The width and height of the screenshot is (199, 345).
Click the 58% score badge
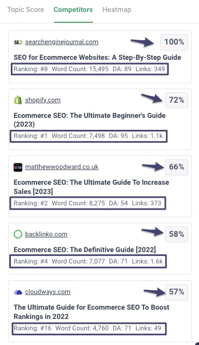[x=177, y=234]
